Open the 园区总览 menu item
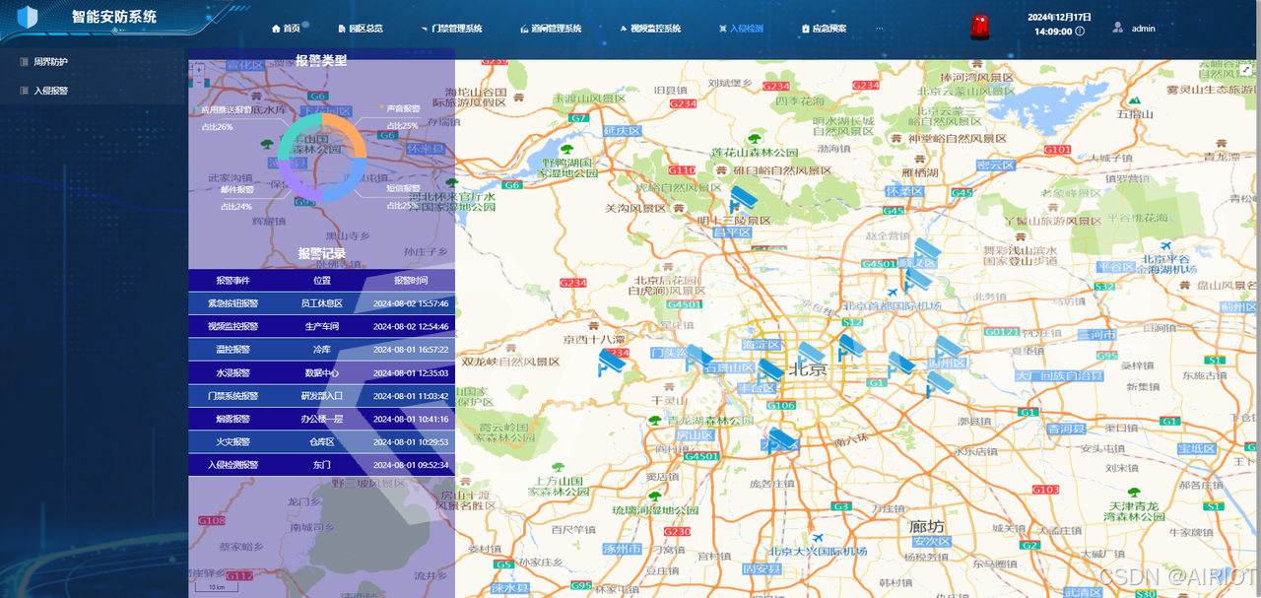Viewport: 1261px width, 598px height. [360, 29]
